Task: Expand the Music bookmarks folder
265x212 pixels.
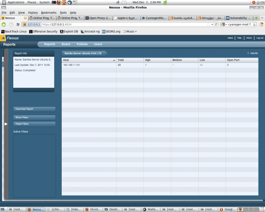Action: point(130,31)
